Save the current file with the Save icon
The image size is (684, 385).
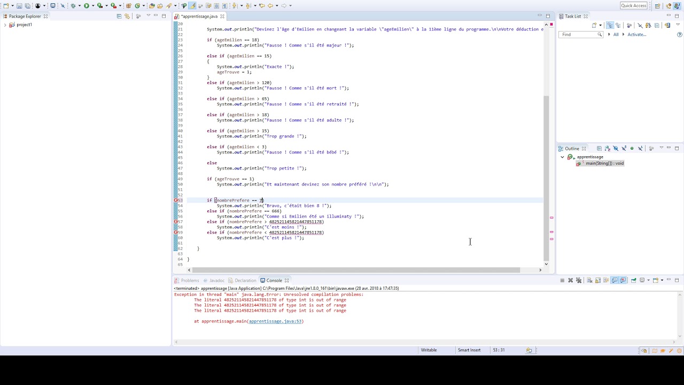click(x=19, y=6)
